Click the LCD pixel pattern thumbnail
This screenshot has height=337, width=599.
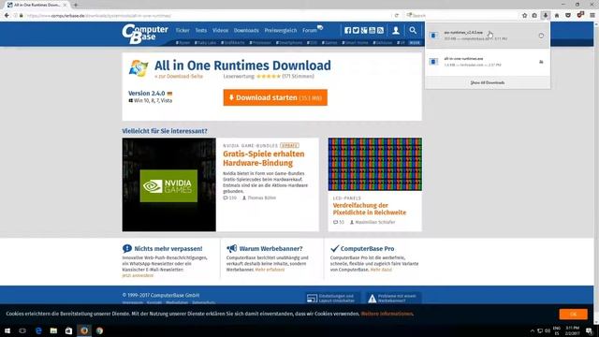click(x=374, y=165)
